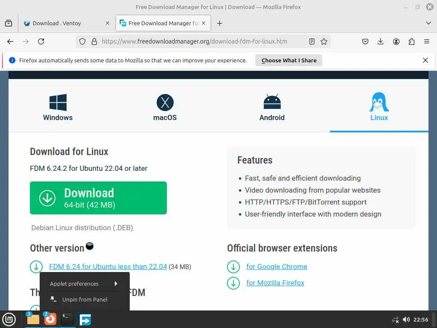Viewport: 437px width, 328px height.
Task: Open file manager from taskbar
Action: [x=33, y=319]
